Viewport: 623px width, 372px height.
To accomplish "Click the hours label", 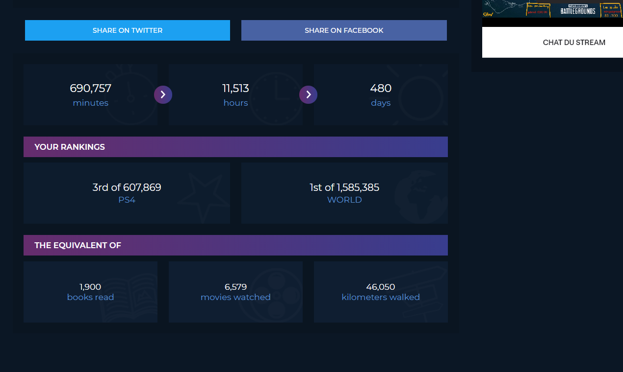I will (x=235, y=103).
